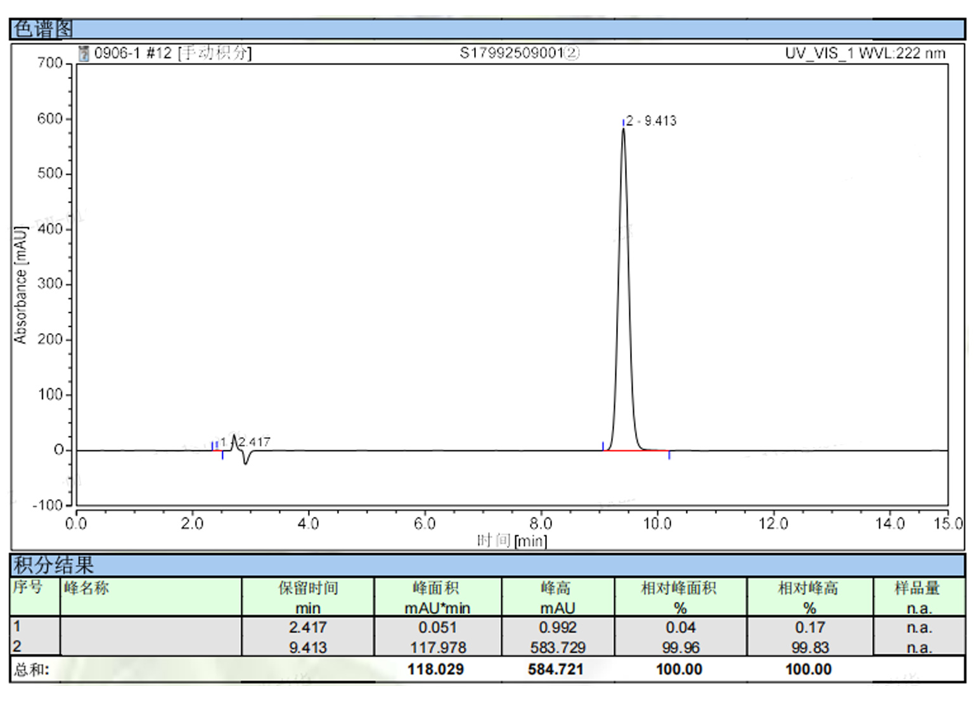Click the UV_VIS_1 WVL:222 nm channel label
The height and width of the screenshot is (703, 976).
click(x=864, y=53)
